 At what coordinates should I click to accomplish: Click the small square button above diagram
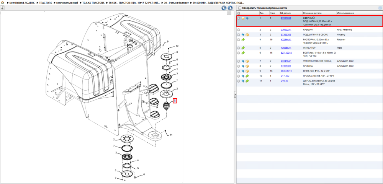click(x=229, y=13)
